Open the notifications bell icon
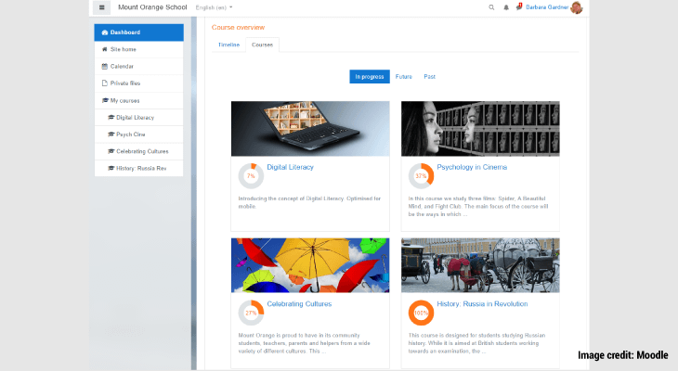This screenshot has width=678, height=371. (506, 7)
